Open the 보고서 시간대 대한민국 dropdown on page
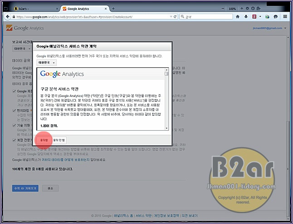 [22, 48]
